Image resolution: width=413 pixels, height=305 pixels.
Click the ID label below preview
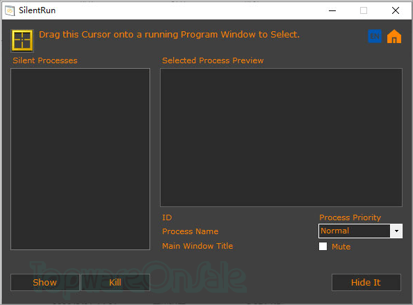167,217
